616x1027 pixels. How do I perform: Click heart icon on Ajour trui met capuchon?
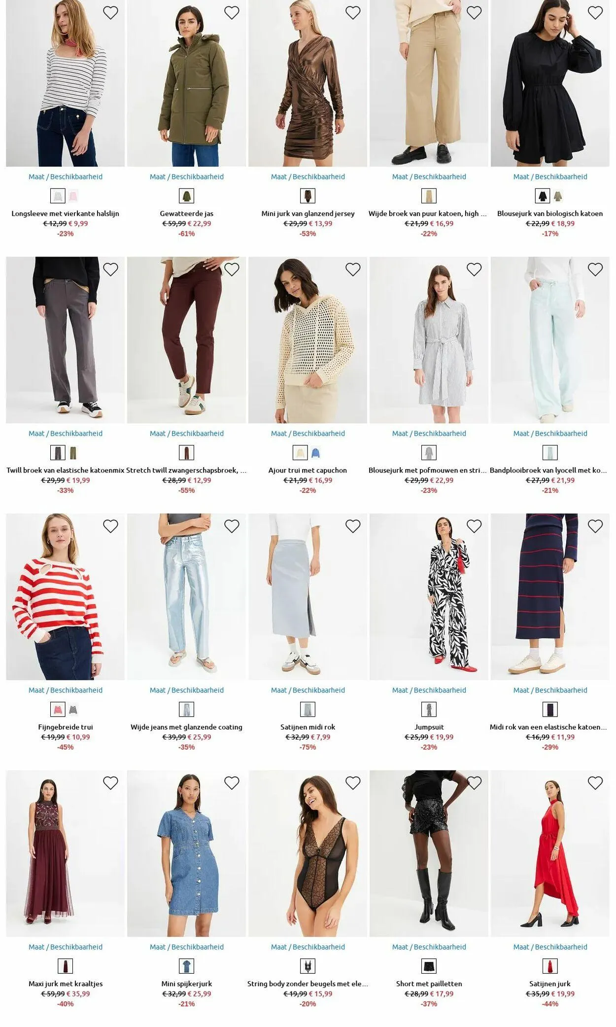[353, 269]
